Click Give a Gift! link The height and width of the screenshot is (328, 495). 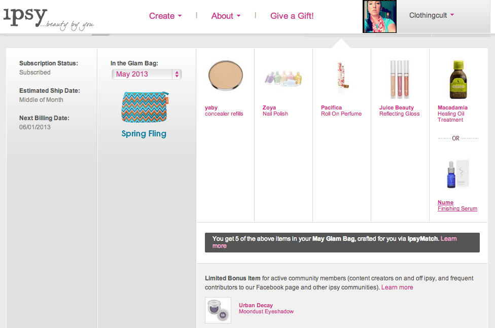click(x=292, y=16)
